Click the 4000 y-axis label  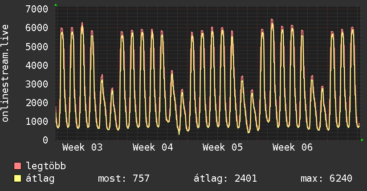(37, 65)
